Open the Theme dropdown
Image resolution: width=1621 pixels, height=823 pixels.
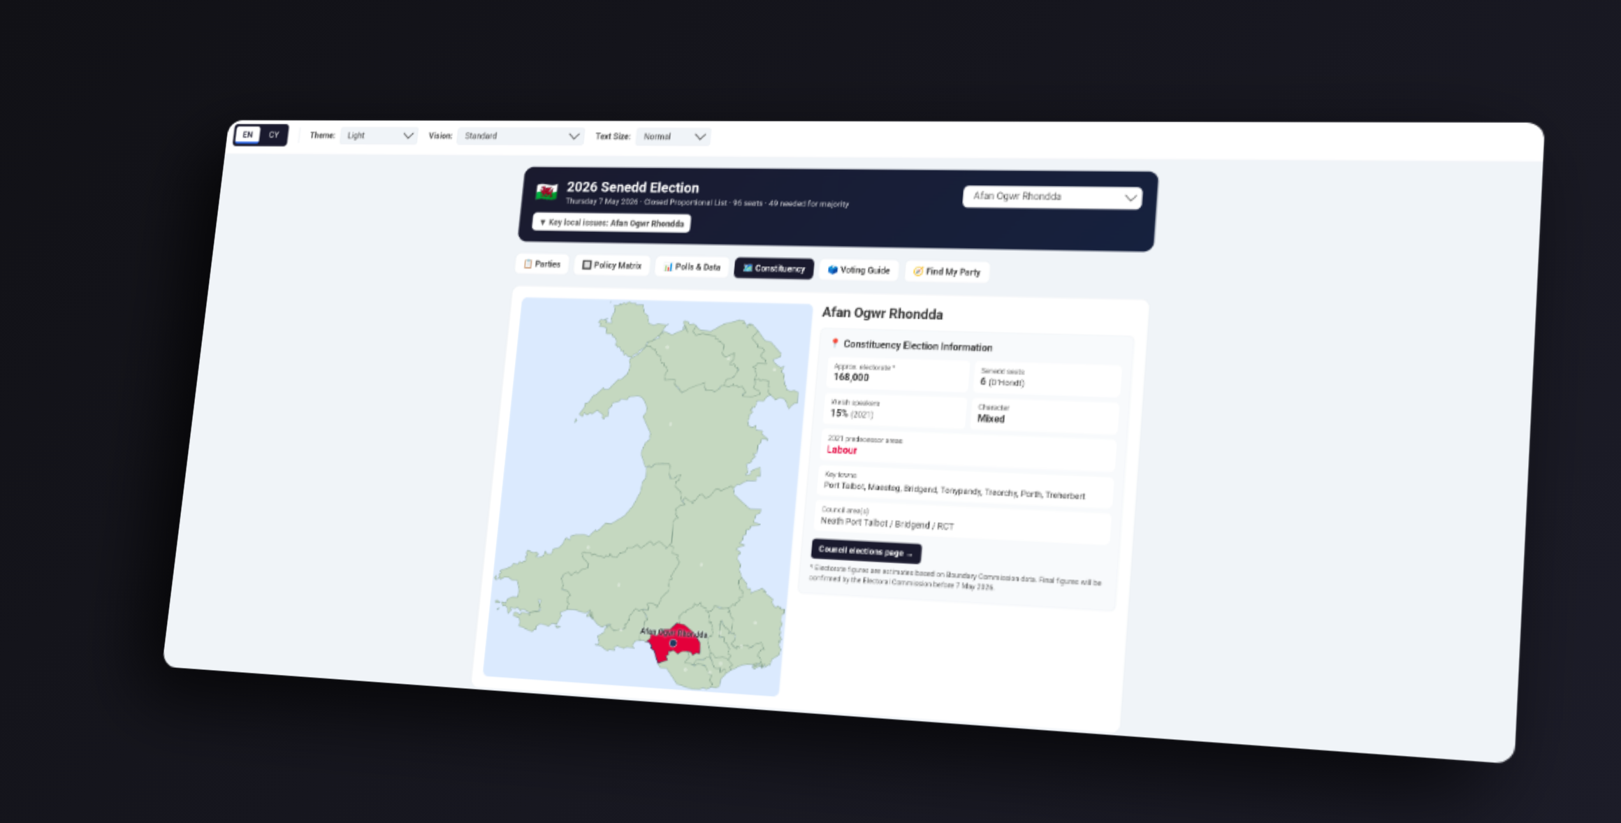point(379,136)
